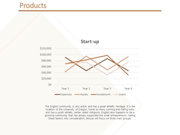
Task: Click the $40,000 axis label
Action: pos(46,73)
